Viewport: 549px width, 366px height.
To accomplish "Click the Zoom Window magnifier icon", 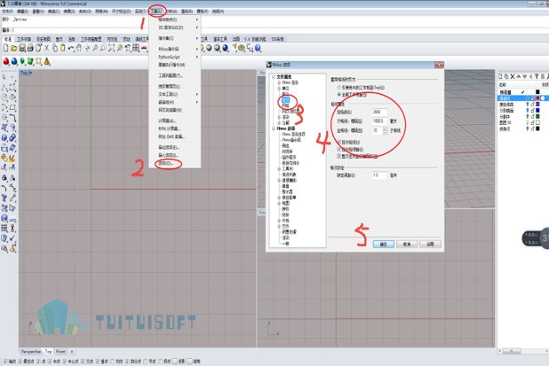I will click(x=103, y=48).
